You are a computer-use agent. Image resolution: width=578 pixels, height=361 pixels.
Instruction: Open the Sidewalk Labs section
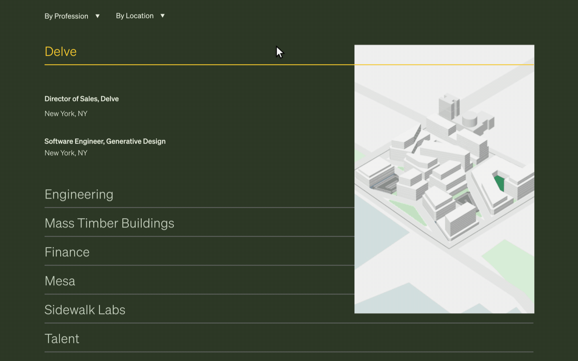click(x=85, y=310)
